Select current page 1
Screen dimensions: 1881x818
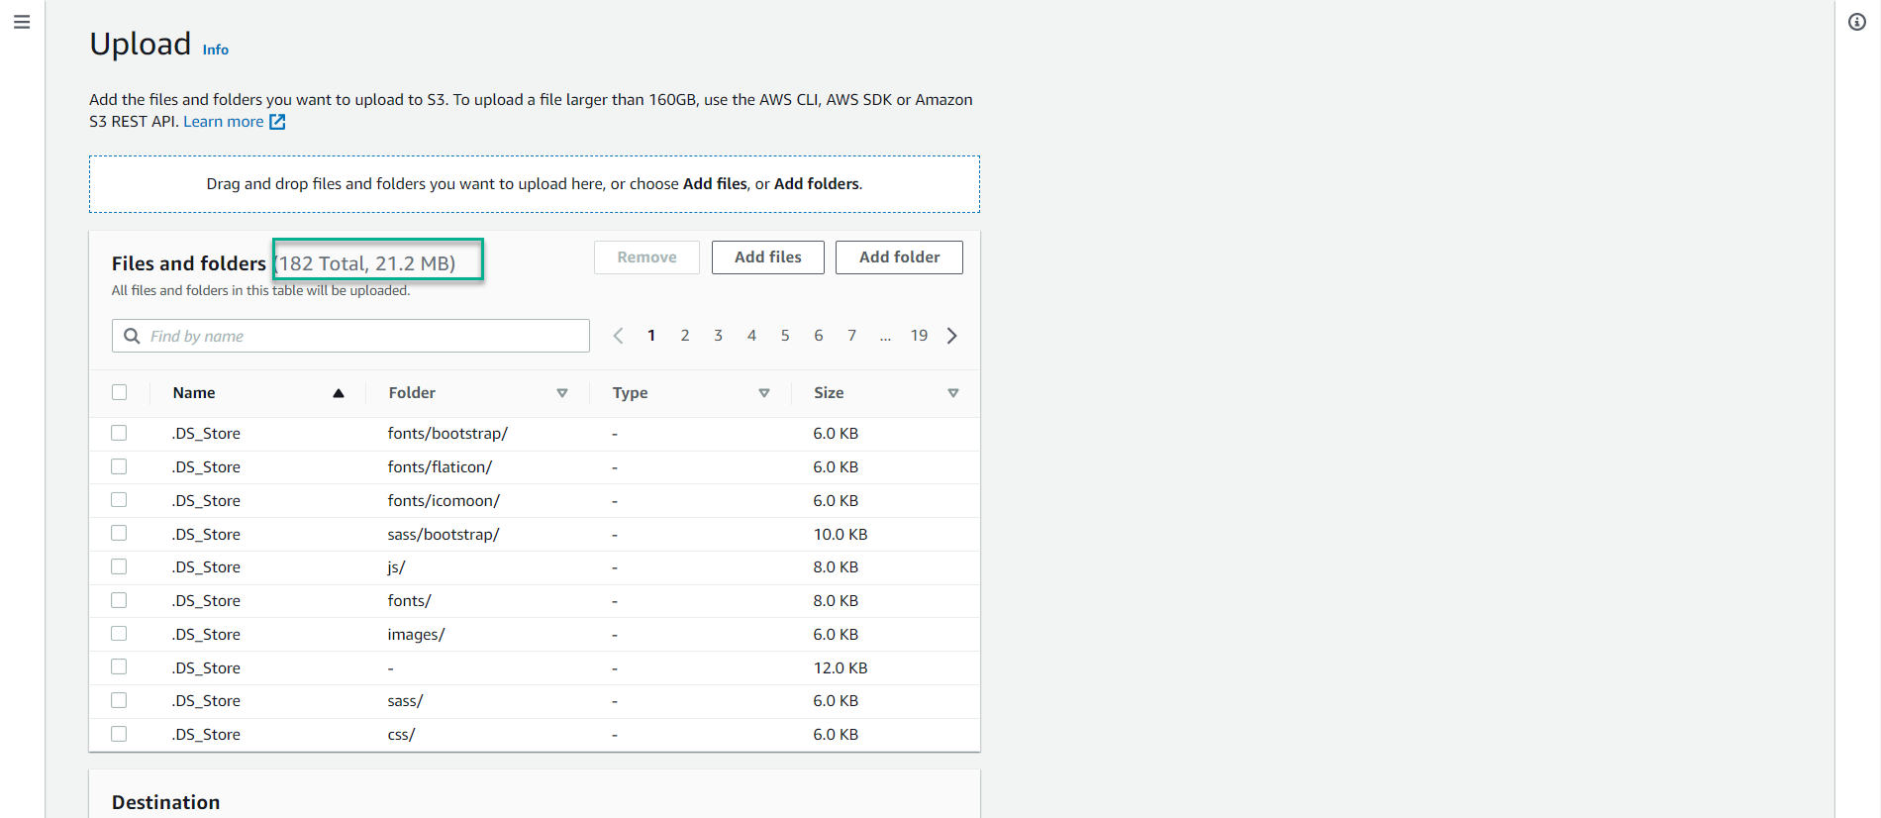point(651,336)
